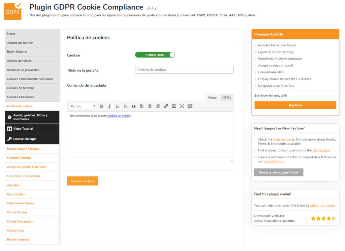Click the Guardar cambios button

pyautogui.click(x=82, y=181)
